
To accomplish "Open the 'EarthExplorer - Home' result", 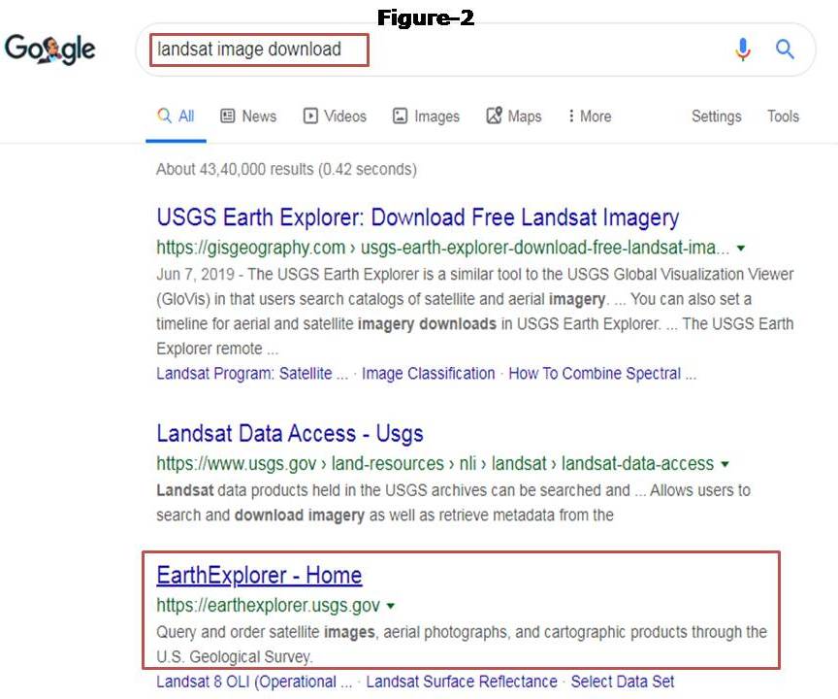I will tap(259, 576).
